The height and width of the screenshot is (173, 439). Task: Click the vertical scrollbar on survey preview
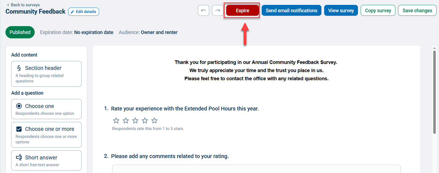click(434, 92)
